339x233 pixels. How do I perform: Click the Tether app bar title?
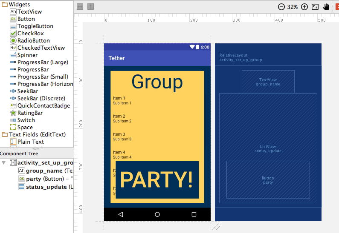(x=116, y=58)
